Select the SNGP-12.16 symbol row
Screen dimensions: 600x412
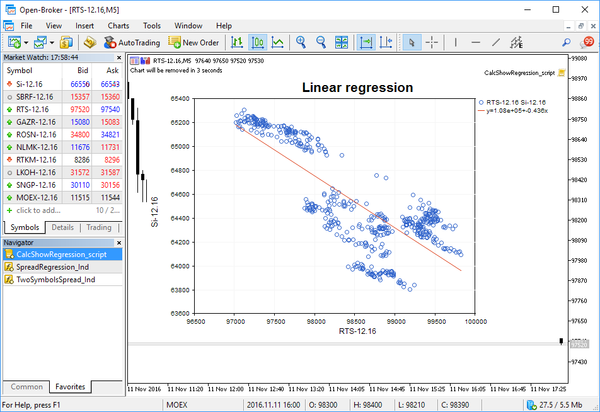tap(63, 185)
